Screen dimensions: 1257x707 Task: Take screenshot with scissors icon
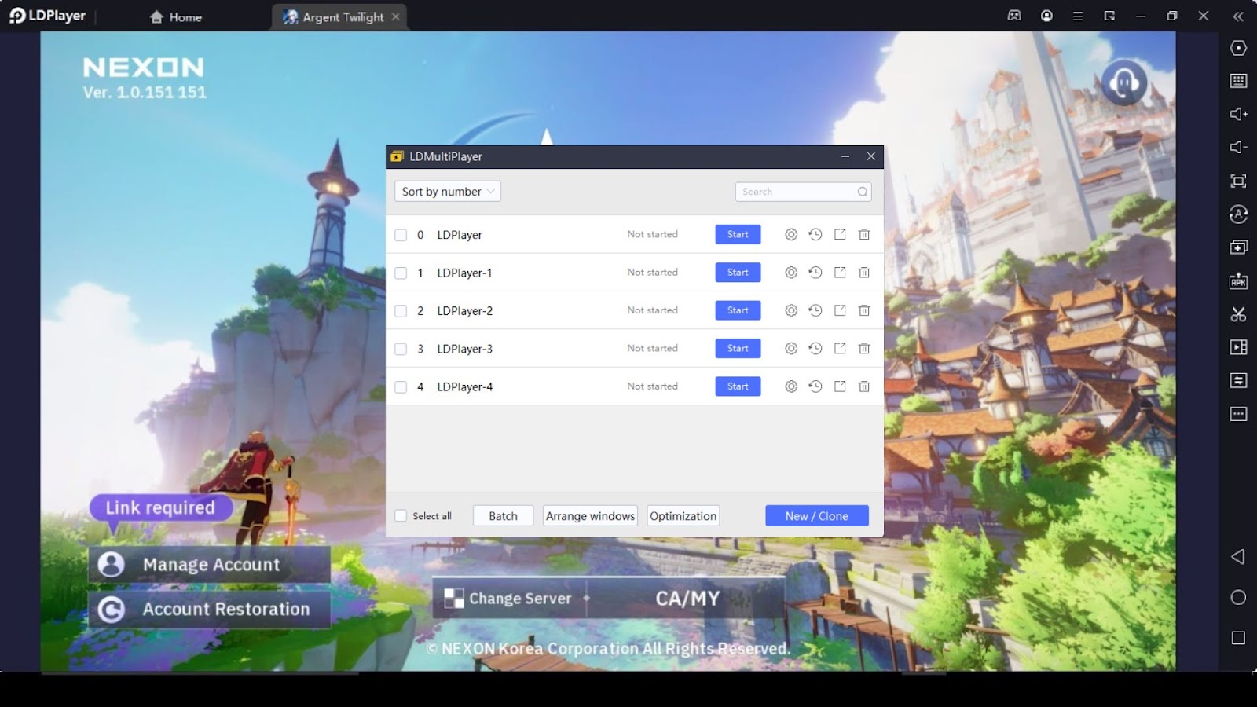1238,314
